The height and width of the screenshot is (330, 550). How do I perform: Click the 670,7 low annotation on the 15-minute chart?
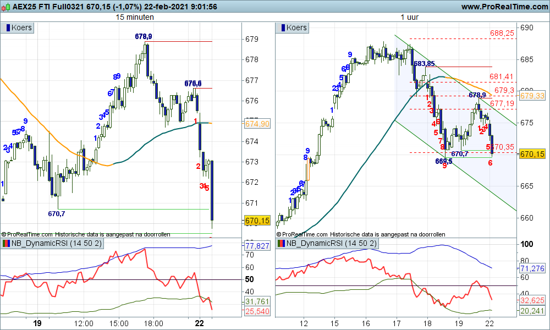click(x=57, y=213)
